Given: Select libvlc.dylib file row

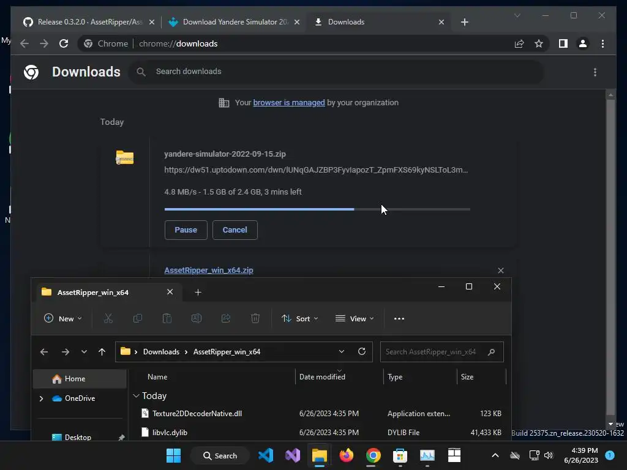Looking at the screenshot, I should click(x=320, y=433).
